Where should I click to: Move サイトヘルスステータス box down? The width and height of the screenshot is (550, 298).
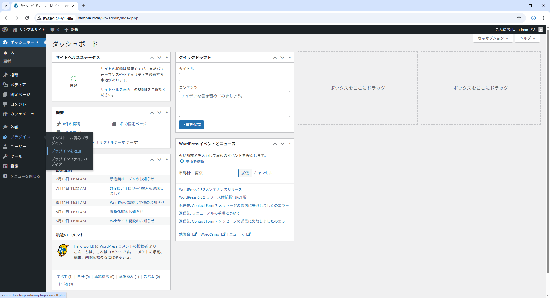click(159, 58)
